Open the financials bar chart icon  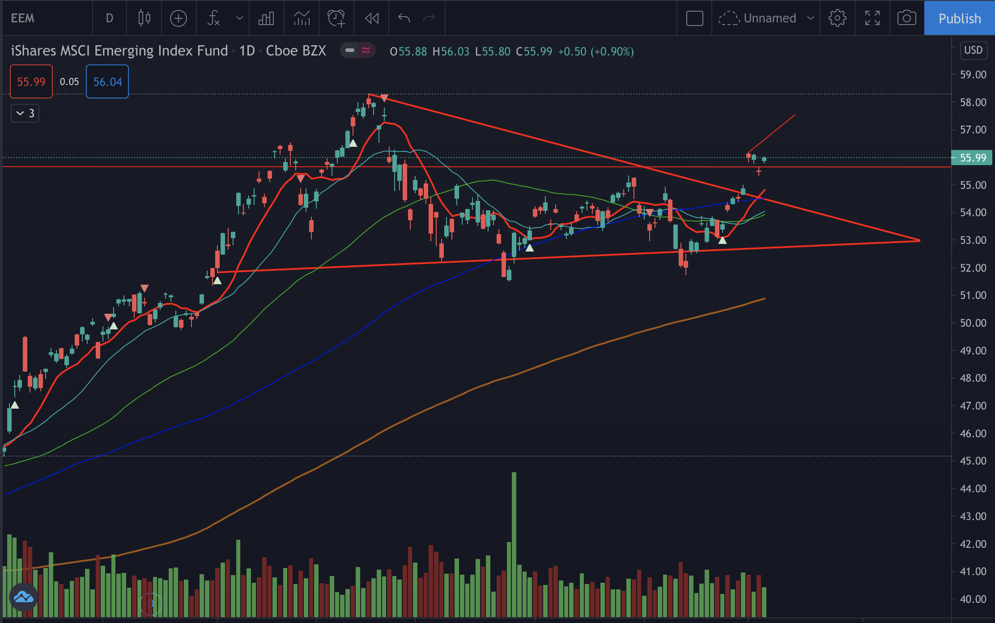pos(266,18)
